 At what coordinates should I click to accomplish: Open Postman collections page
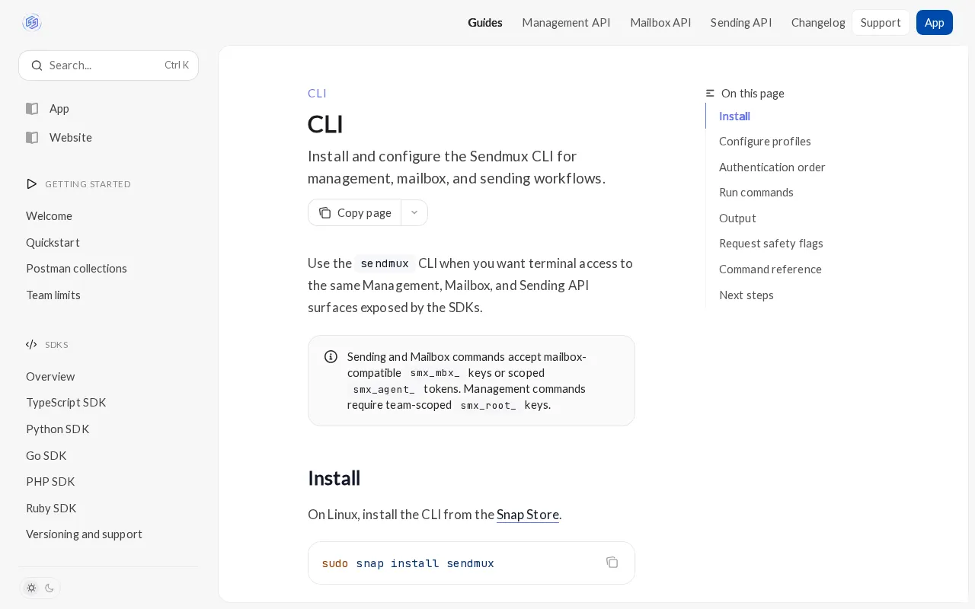coord(76,269)
